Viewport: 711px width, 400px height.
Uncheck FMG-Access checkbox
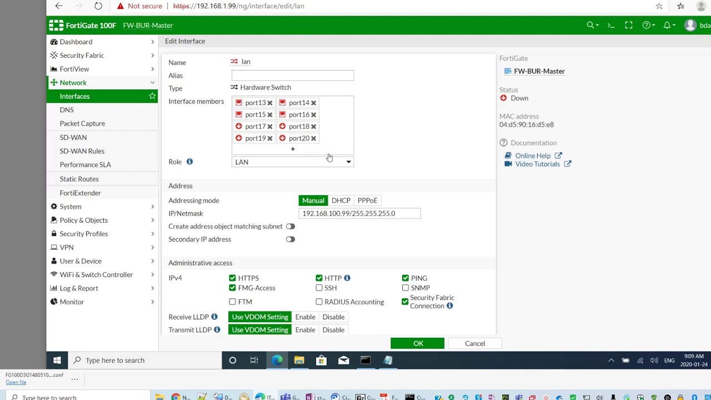pos(232,288)
